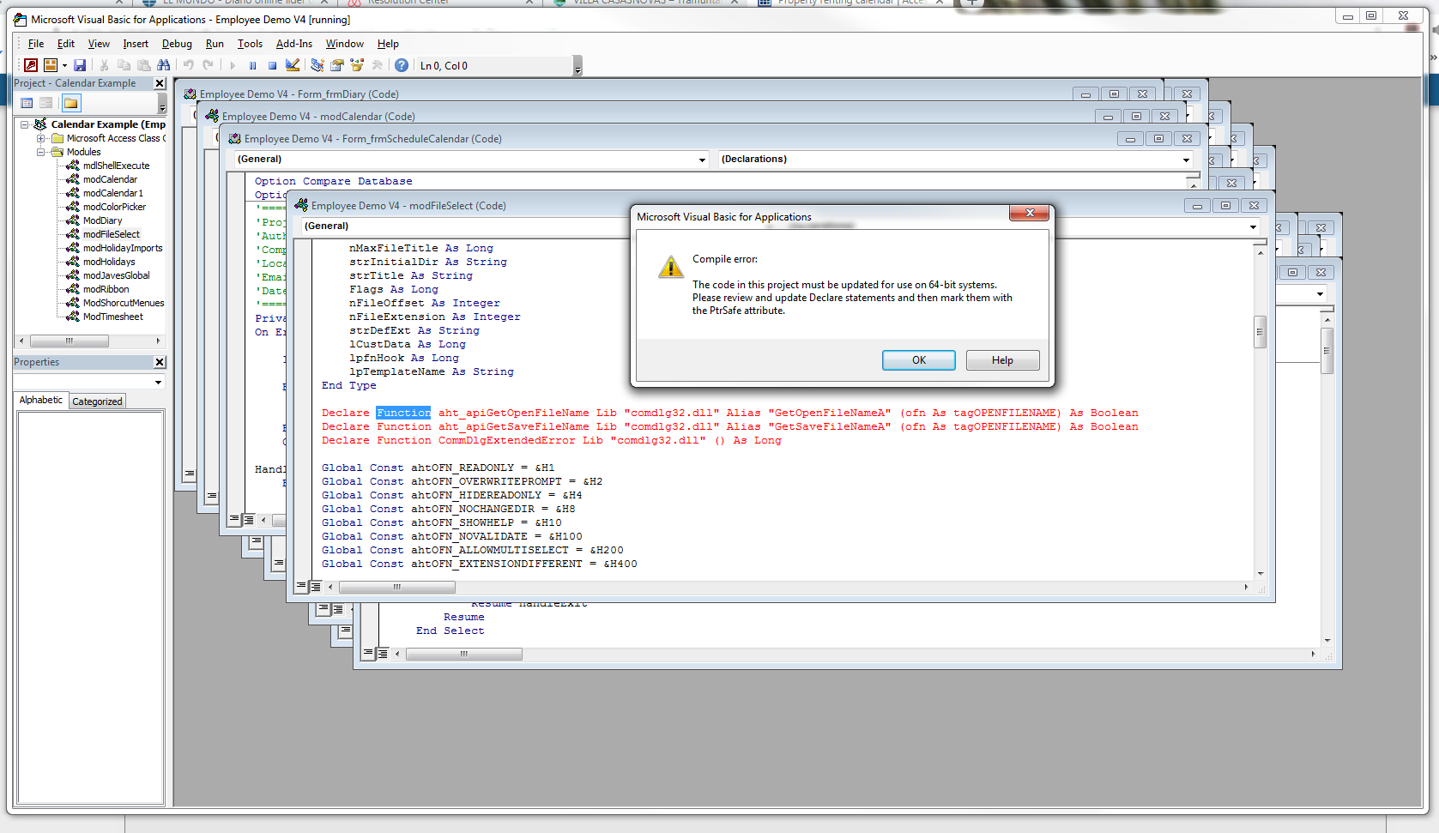Open the Project Explorer toolbar icon
Viewport: 1439px width, 833px height.
tap(317, 65)
